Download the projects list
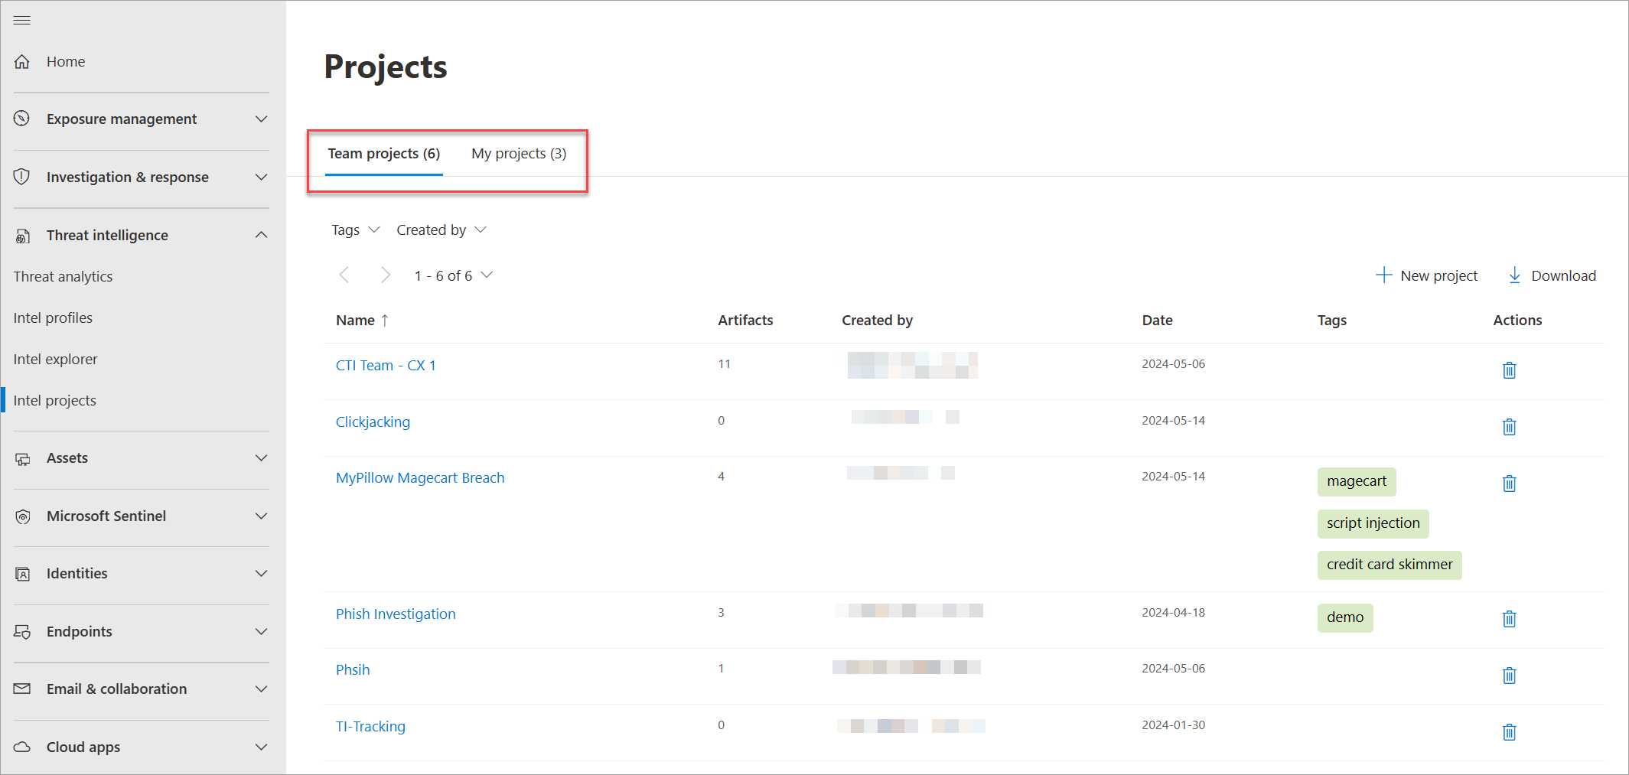This screenshot has width=1629, height=775. 1552,275
